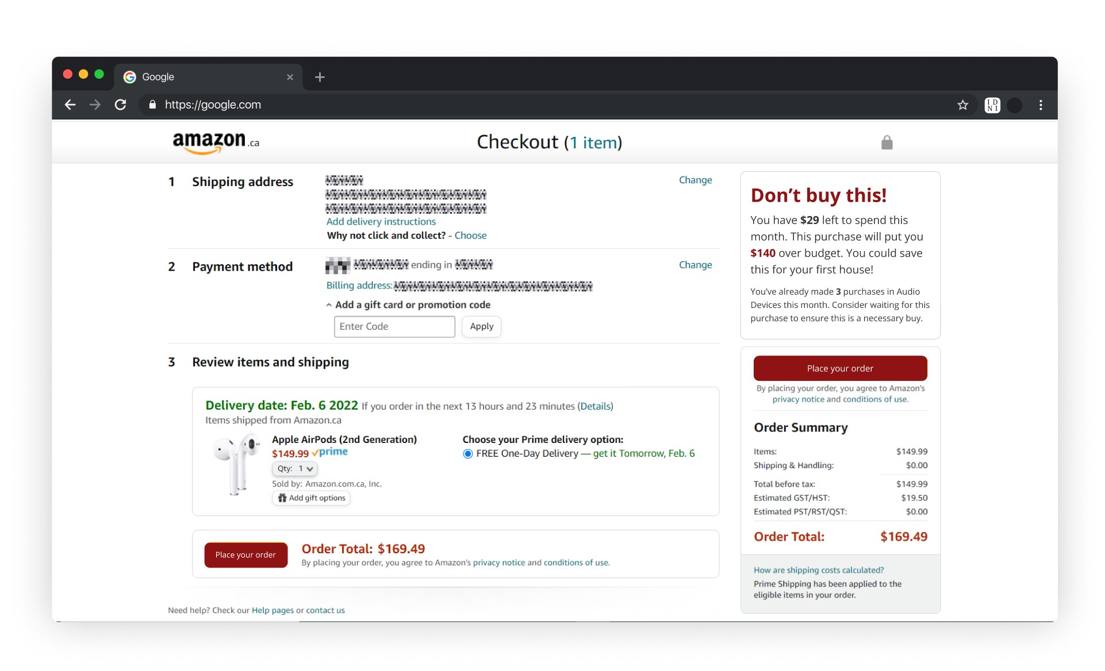Bookmark page with star icon
The height and width of the screenshot is (671, 1105).
tap(962, 105)
